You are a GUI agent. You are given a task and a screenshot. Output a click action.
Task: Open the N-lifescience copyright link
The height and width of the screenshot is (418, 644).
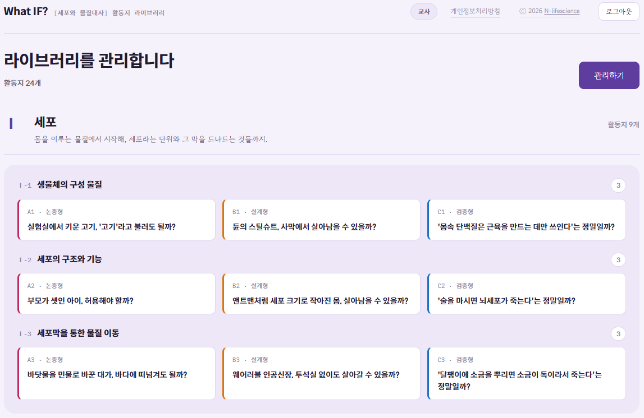(561, 11)
